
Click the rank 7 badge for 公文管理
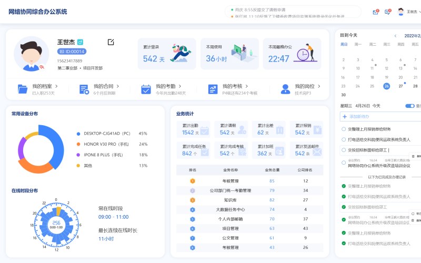coord(193,238)
